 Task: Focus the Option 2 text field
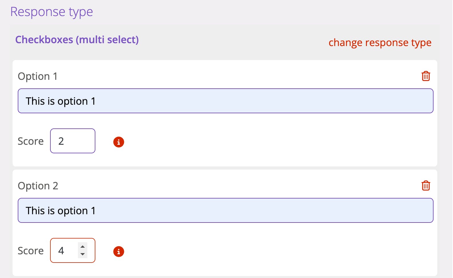click(x=225, y=211)
